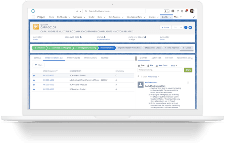
Task: Select the 4 - Final Approval path stage
Action: 172,48
